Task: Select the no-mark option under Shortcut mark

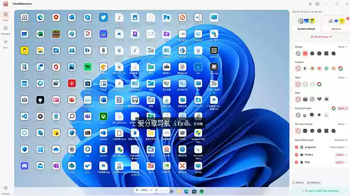Action: click(298, 115)
